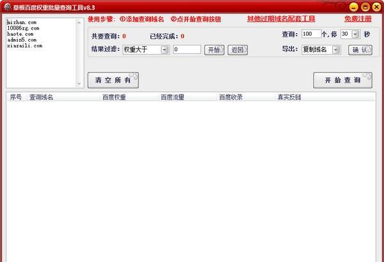The height and width of the screenshot is (262, 384).
Task: Minimize the window with yellow minus button
Action: pyautogui.click(x=353, y=7)
